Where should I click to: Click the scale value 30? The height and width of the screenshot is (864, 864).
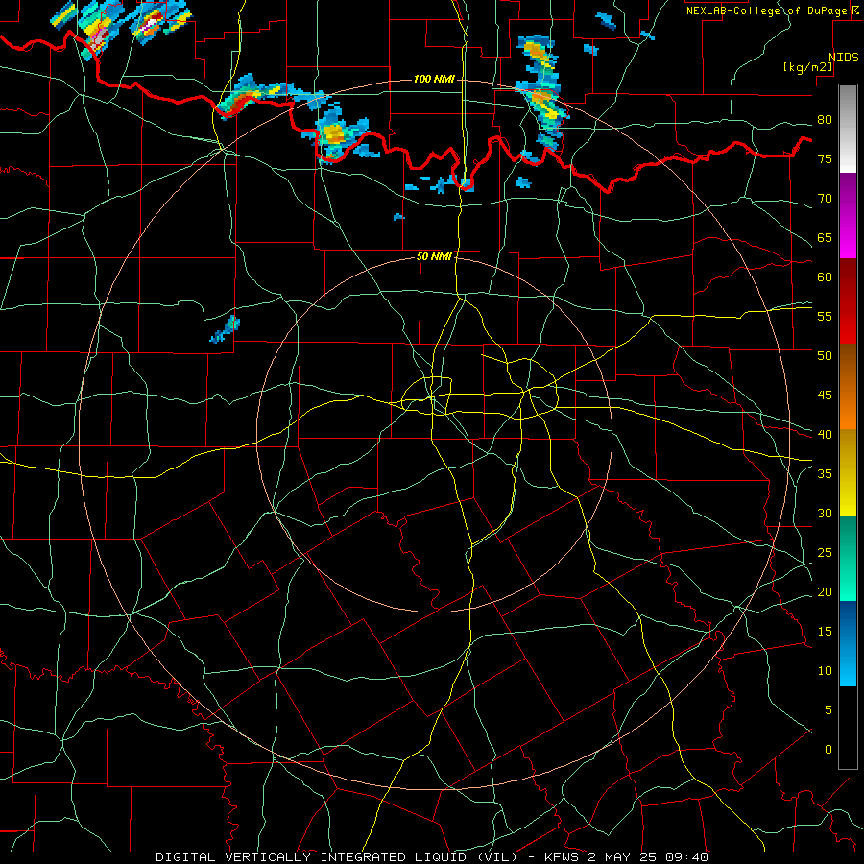pyautogui.click(x=825, y=514)
